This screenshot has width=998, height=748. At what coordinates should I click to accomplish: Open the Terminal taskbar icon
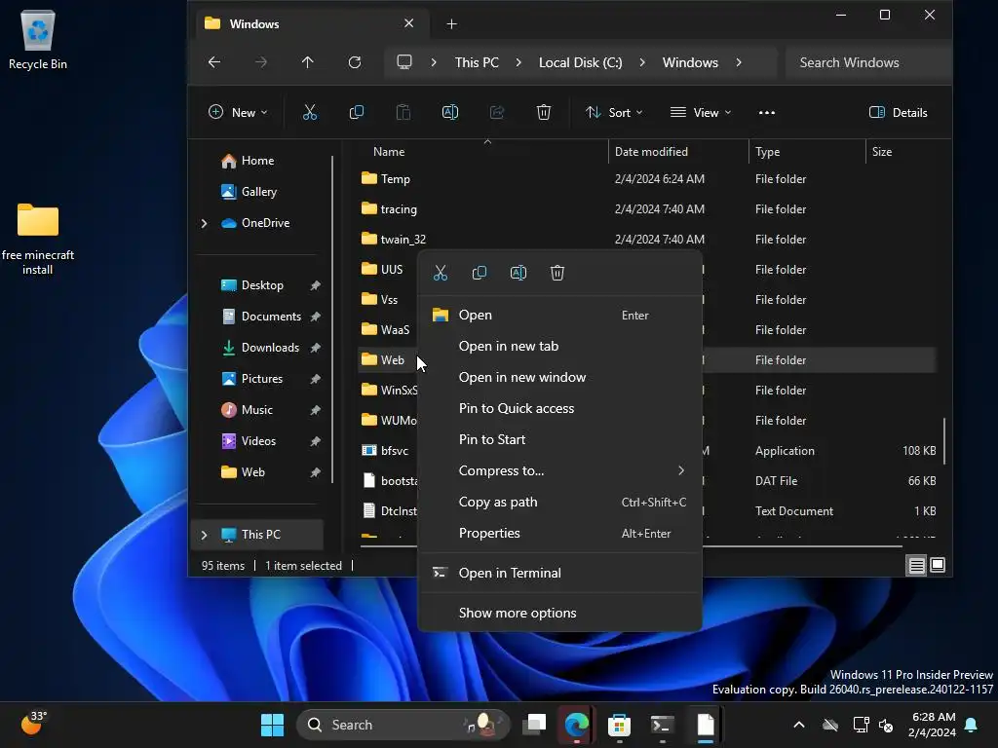[x=662, y=725]
